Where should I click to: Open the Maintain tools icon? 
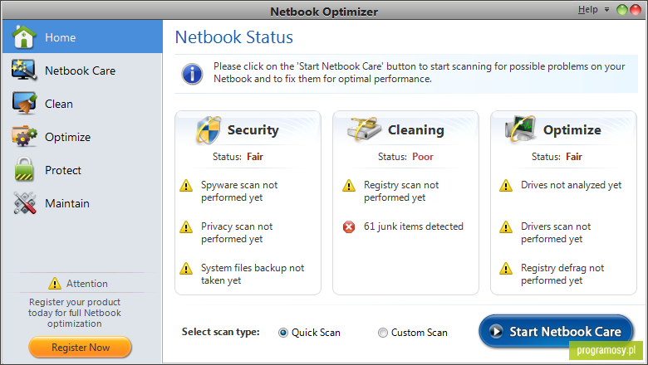(24, 203)
